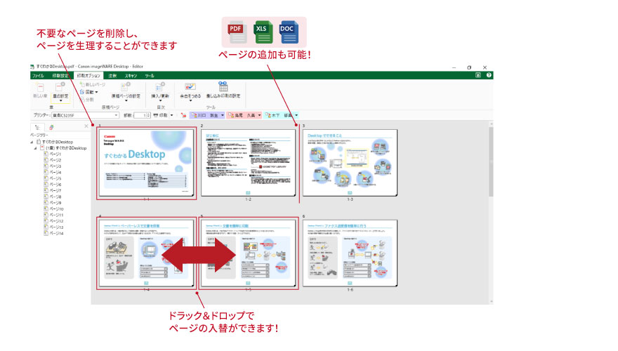Select the (1章) すぐわかるDesktop chapter item
This screenshot has height=351, width=618.
63,148
